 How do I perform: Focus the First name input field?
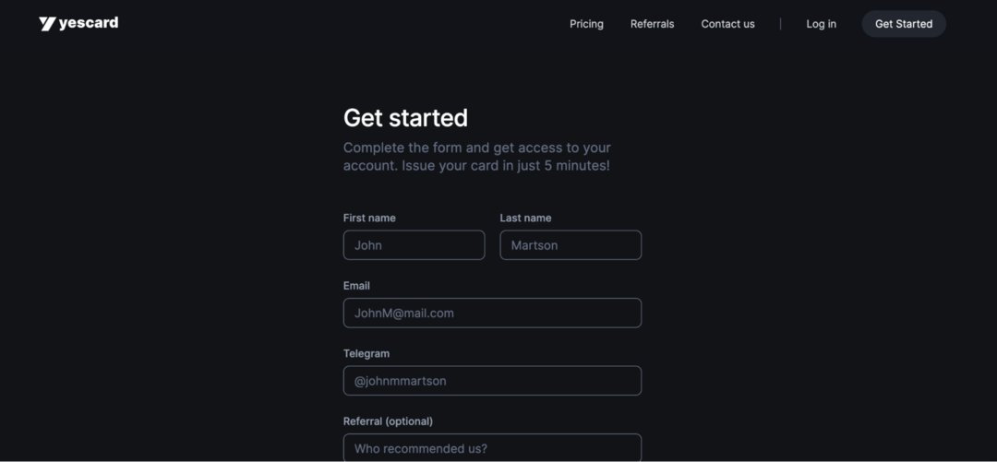414,245
